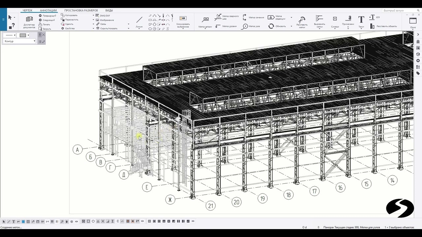Click Следующий next document

tap(46, 20)
